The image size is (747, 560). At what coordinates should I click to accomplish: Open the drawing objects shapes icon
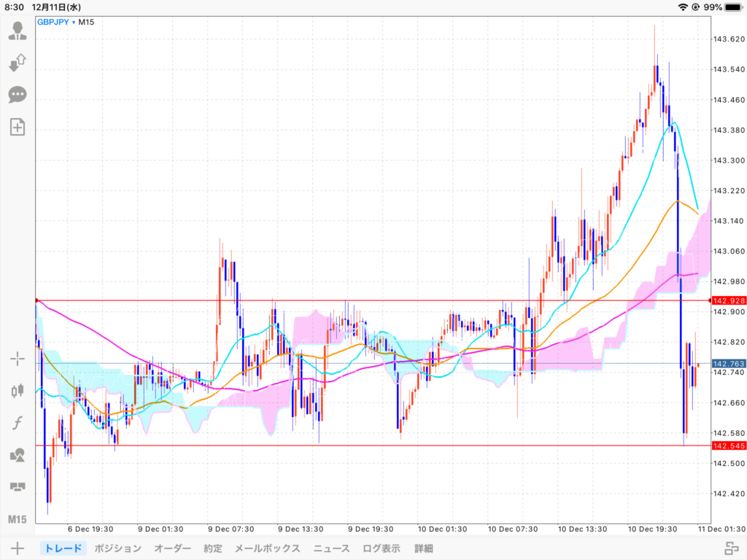18,455
